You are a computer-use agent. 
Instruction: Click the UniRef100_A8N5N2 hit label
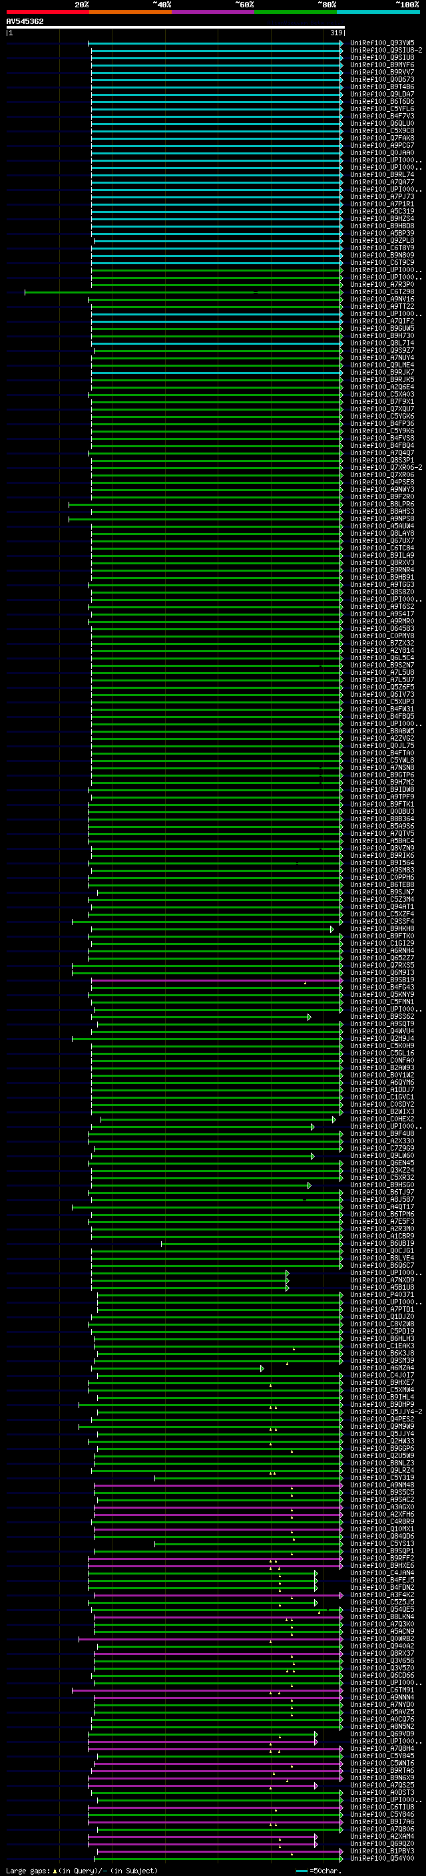[x=382, y=1727]
